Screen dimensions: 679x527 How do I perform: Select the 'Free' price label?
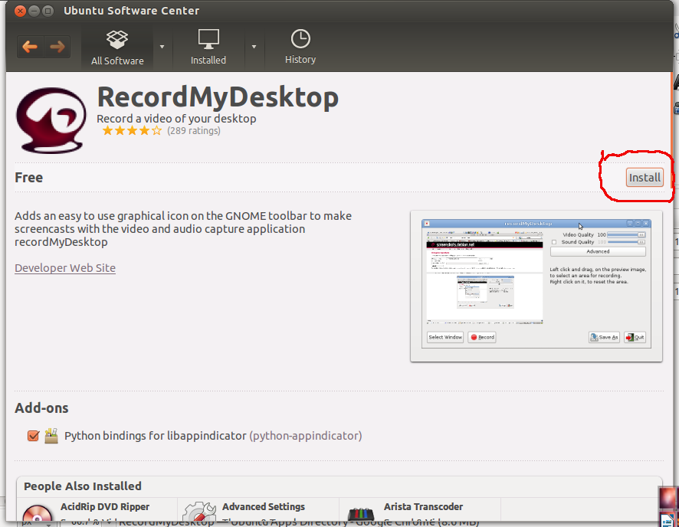(28, 178)
